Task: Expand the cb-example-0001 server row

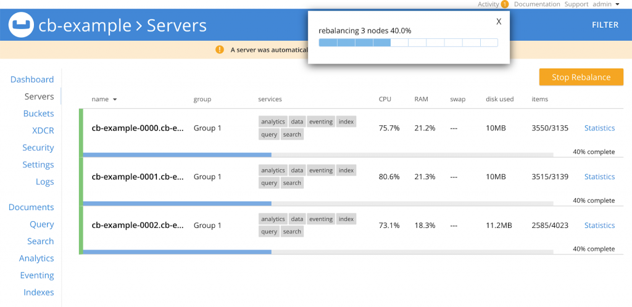Action: click(138, 177)
